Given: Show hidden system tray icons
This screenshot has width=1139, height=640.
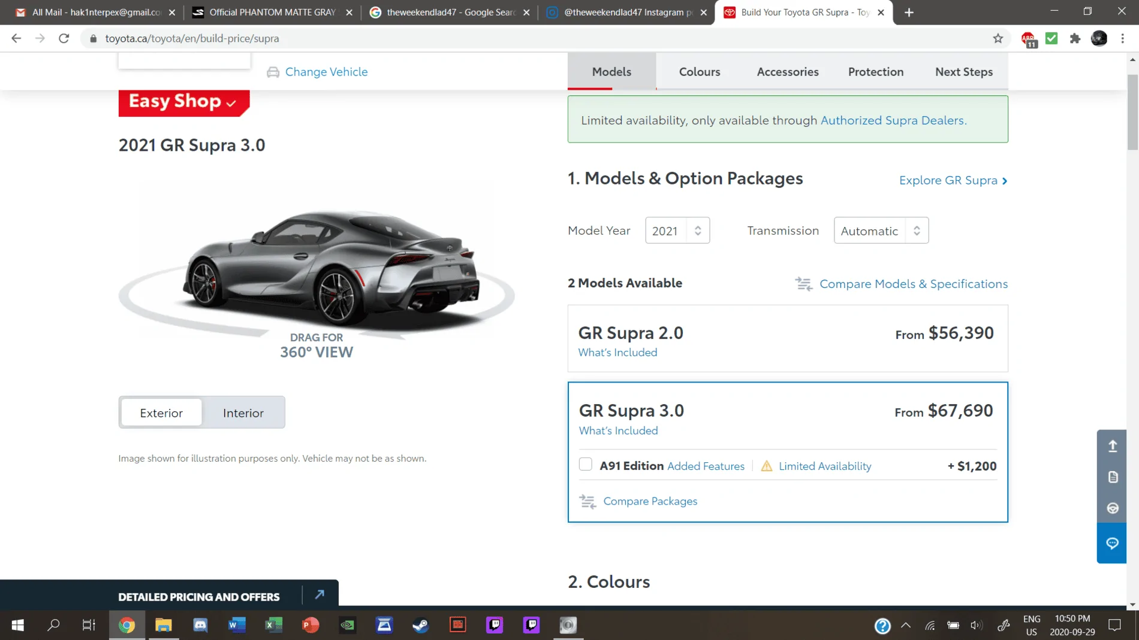Looking at the screenshot, I should 906,625.
